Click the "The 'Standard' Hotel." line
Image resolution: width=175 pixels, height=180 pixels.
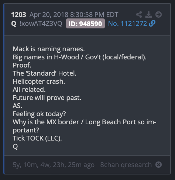45,73
